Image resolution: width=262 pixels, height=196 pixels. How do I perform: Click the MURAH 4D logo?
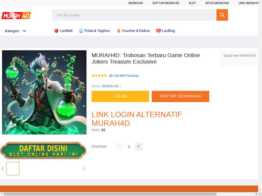pyautogui.click(x=16, y=16)
